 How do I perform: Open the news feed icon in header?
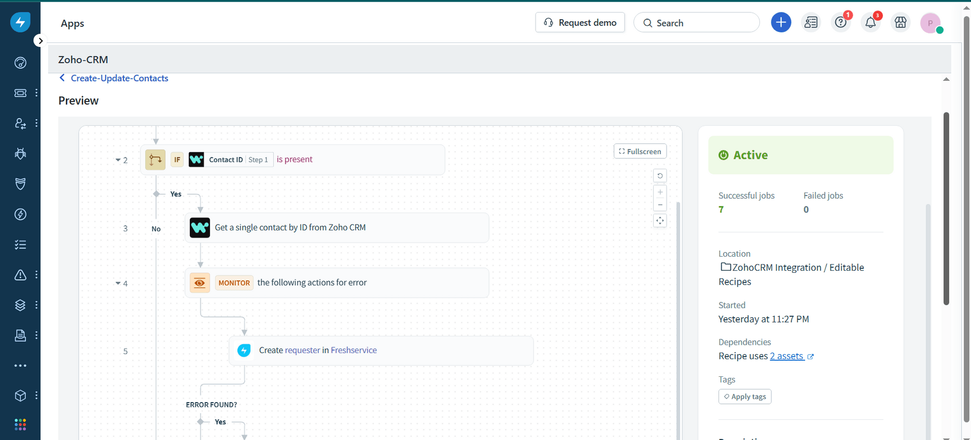(x=811, y=22)
